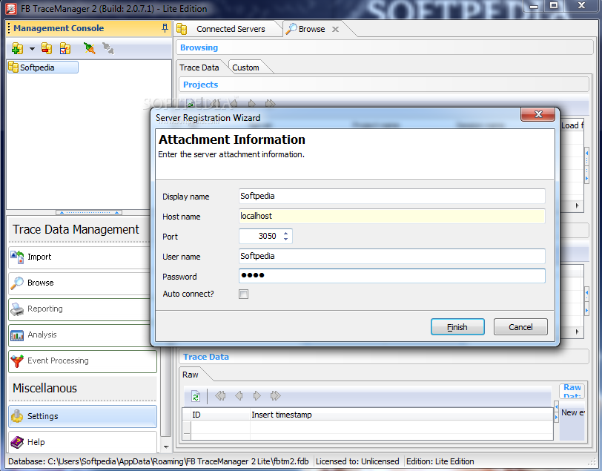This screenshot has width=602, height=471.
Task: Select the Raw tab
Action: [x=190, y=375]
